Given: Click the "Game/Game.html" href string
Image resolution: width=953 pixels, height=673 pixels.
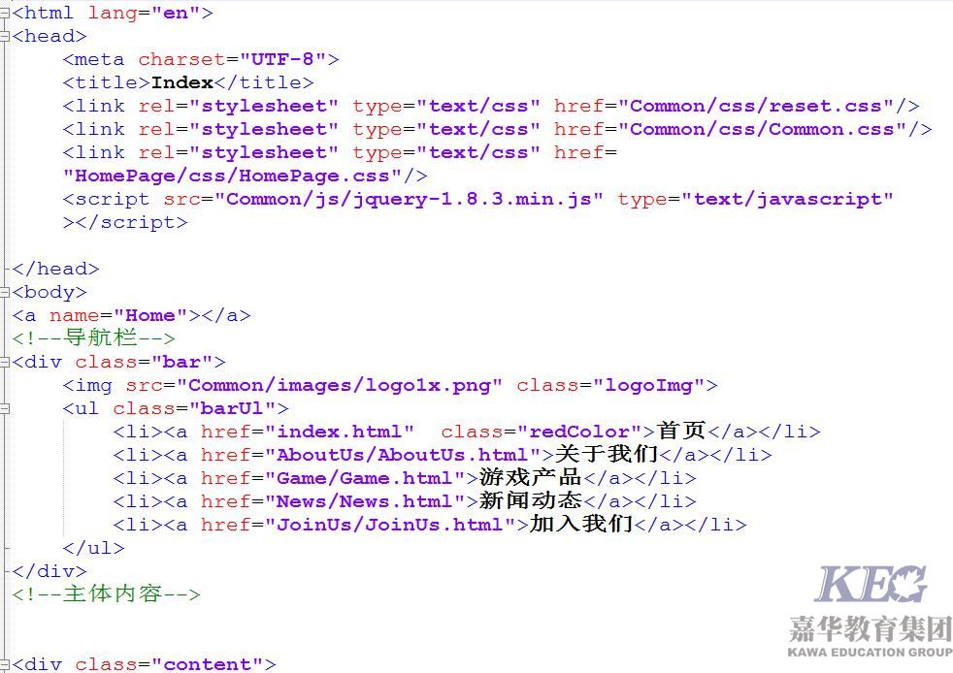Looking at the screenshot, I should click(364, 479).
